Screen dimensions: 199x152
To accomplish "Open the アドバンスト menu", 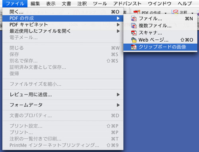I will (127, 4).
